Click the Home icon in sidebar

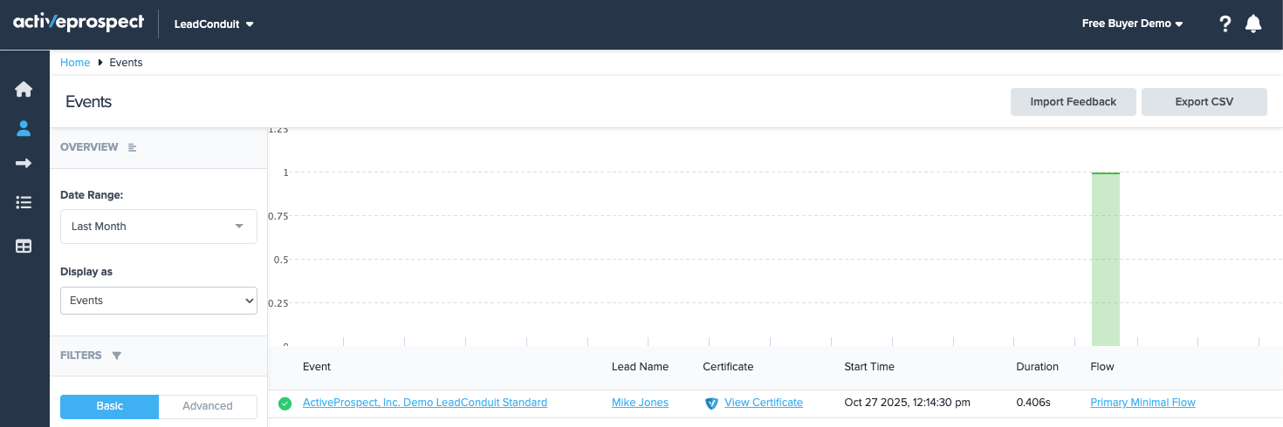(x=24, y=89)
